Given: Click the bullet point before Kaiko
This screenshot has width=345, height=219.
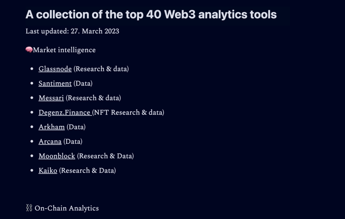Looking at the screenshot, I should tap(32, 170).
